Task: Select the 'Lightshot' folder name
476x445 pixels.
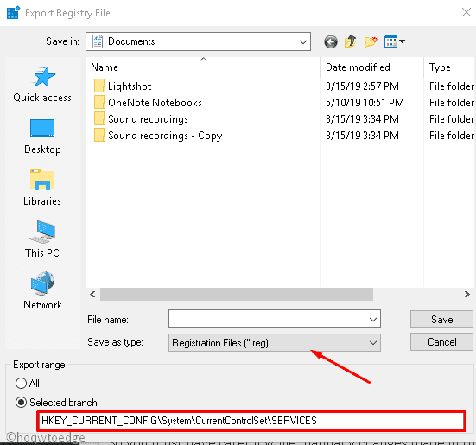Action: click(x=130, y=86)
